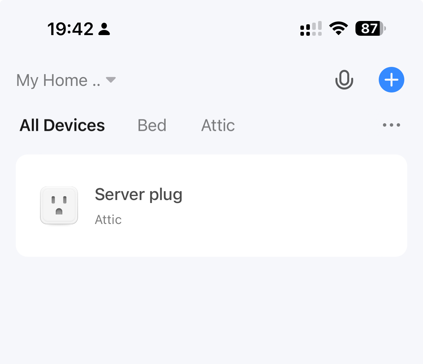Tap the Server plug outlet icon

(x=59, y=206)
